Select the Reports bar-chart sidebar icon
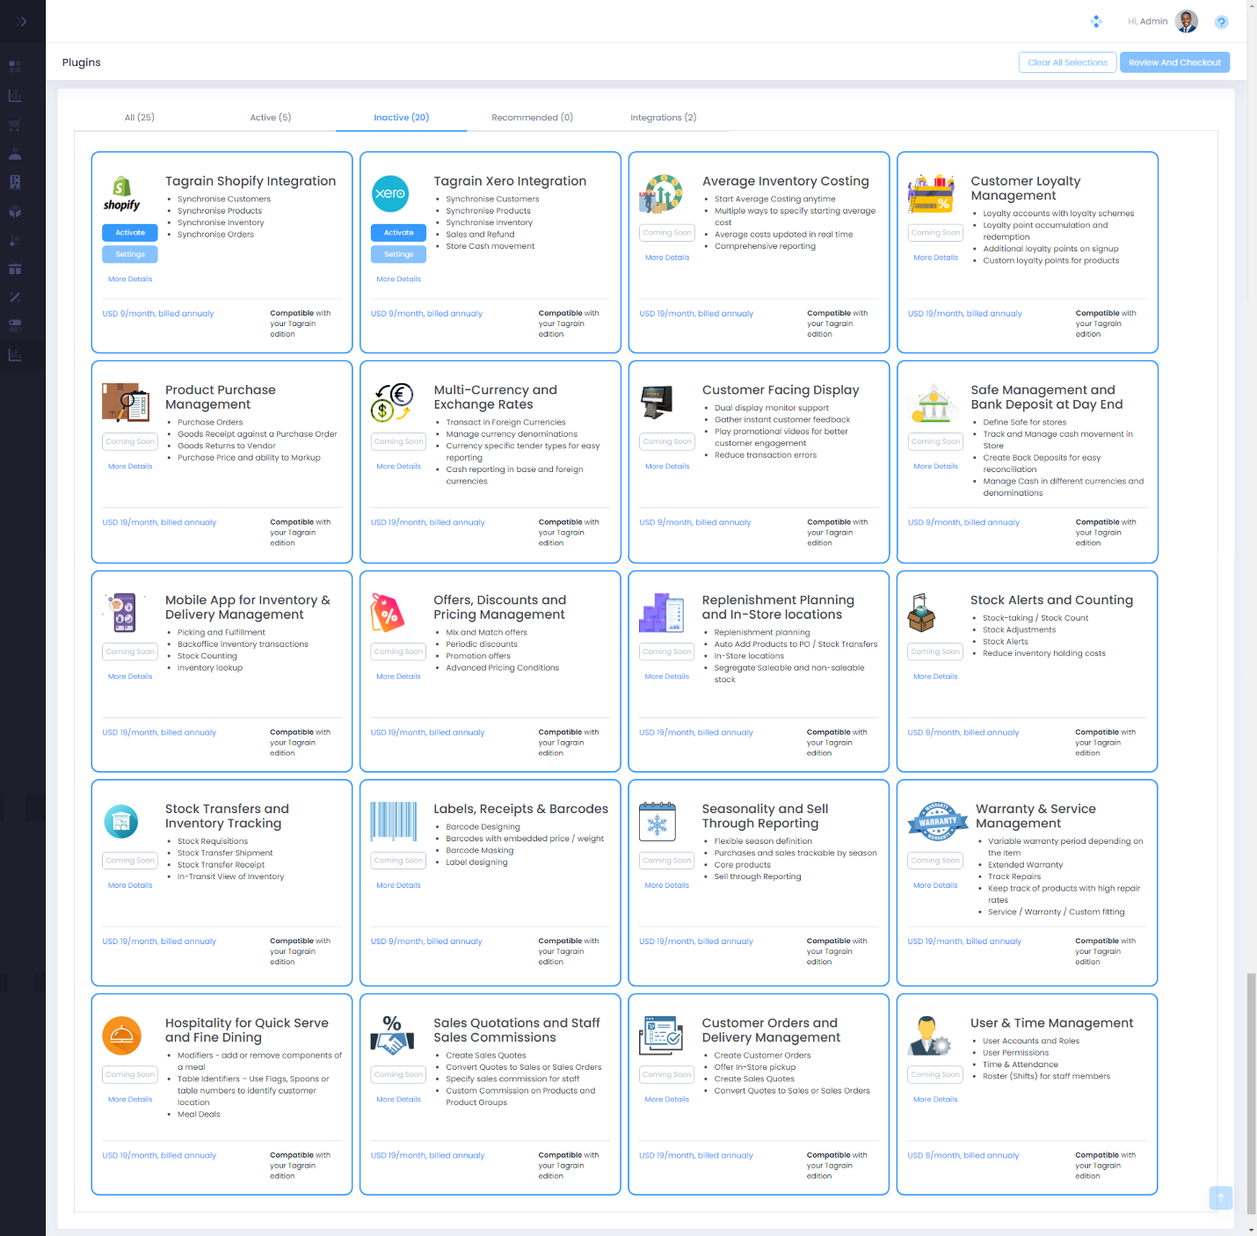The width and height of the screenshot is (1257, 1236). 14,95
